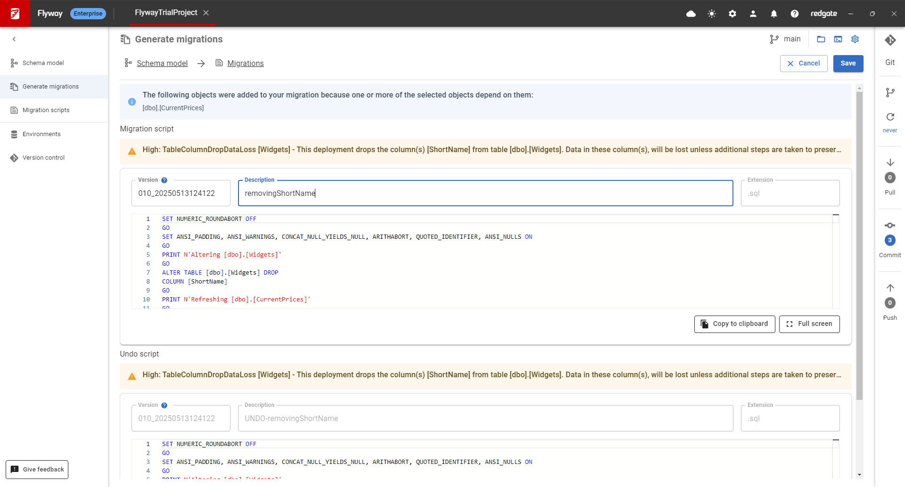Open the notifications bell

pos(774,14)
